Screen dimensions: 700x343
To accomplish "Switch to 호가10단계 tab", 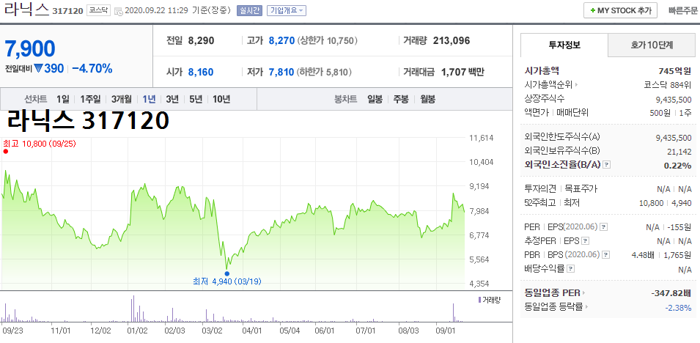I will point(652,45).
